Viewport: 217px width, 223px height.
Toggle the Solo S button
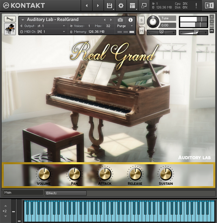point(141,20)
